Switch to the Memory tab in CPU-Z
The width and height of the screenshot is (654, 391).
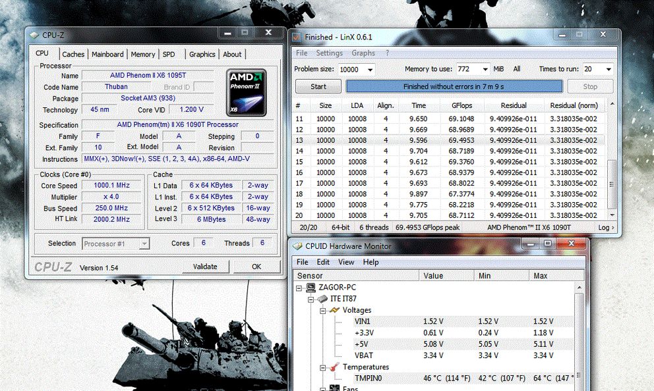tap(142, 54)
